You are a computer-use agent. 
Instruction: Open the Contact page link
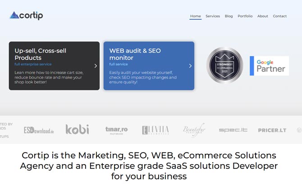pos(279,16)
